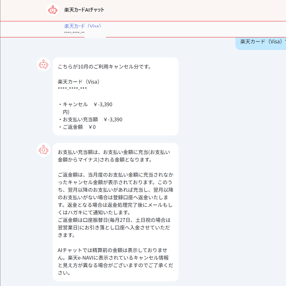The image size is (286, 286).
Task: Click the こちらが10月のご利用キャンセル分です line
Action: point(104,67)
